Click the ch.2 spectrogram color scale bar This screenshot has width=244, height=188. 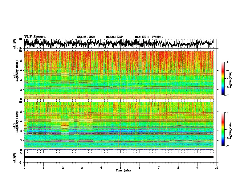pos(223,129)
